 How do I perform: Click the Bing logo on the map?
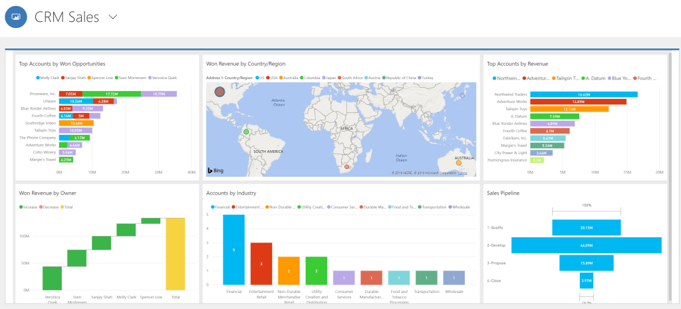(214, 171)
